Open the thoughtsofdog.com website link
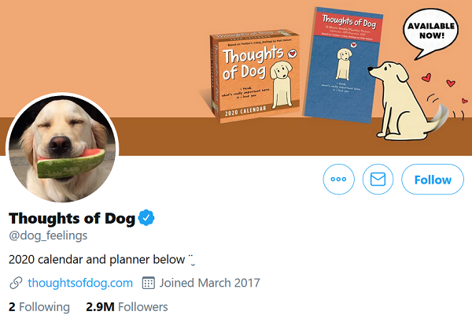Image resolution: width=472 pixels, height=319 pixels. point(79,283)
